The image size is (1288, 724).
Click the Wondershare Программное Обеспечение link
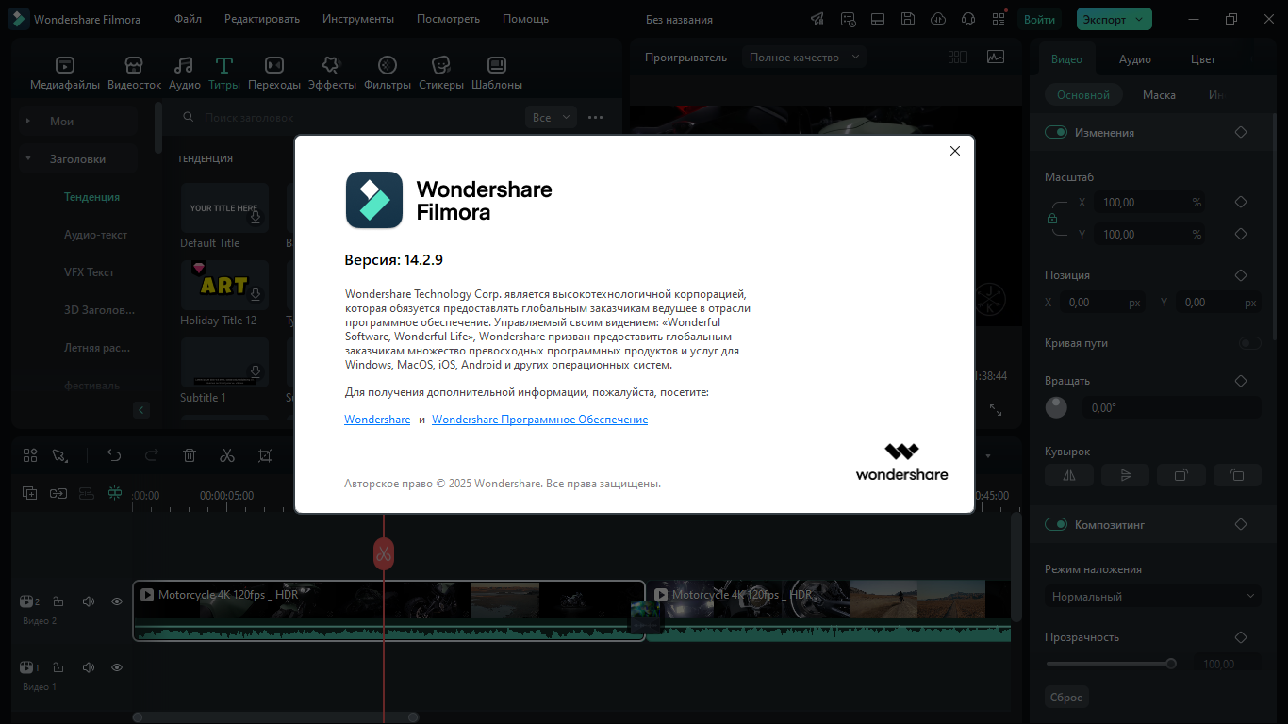[540, 420]
